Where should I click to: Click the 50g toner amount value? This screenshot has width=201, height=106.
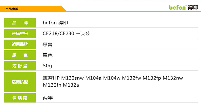tap(47, 66)
